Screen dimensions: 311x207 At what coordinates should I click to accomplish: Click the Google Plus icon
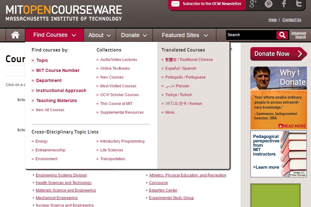[253, 4]
